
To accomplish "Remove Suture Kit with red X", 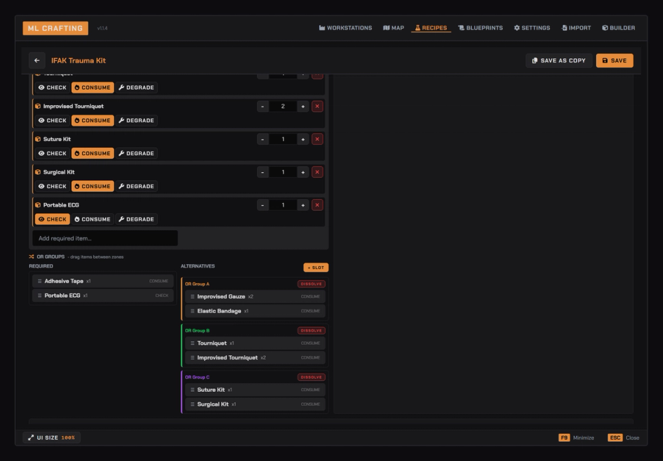I will click(317, 140).
